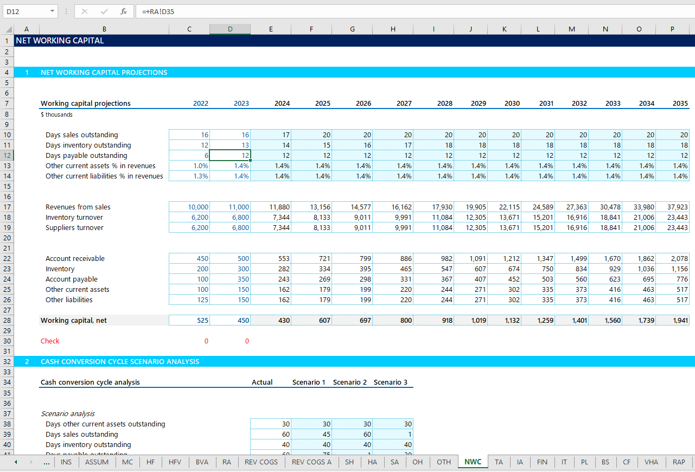Switch to the PL sheet tab

tap(584, 462)
